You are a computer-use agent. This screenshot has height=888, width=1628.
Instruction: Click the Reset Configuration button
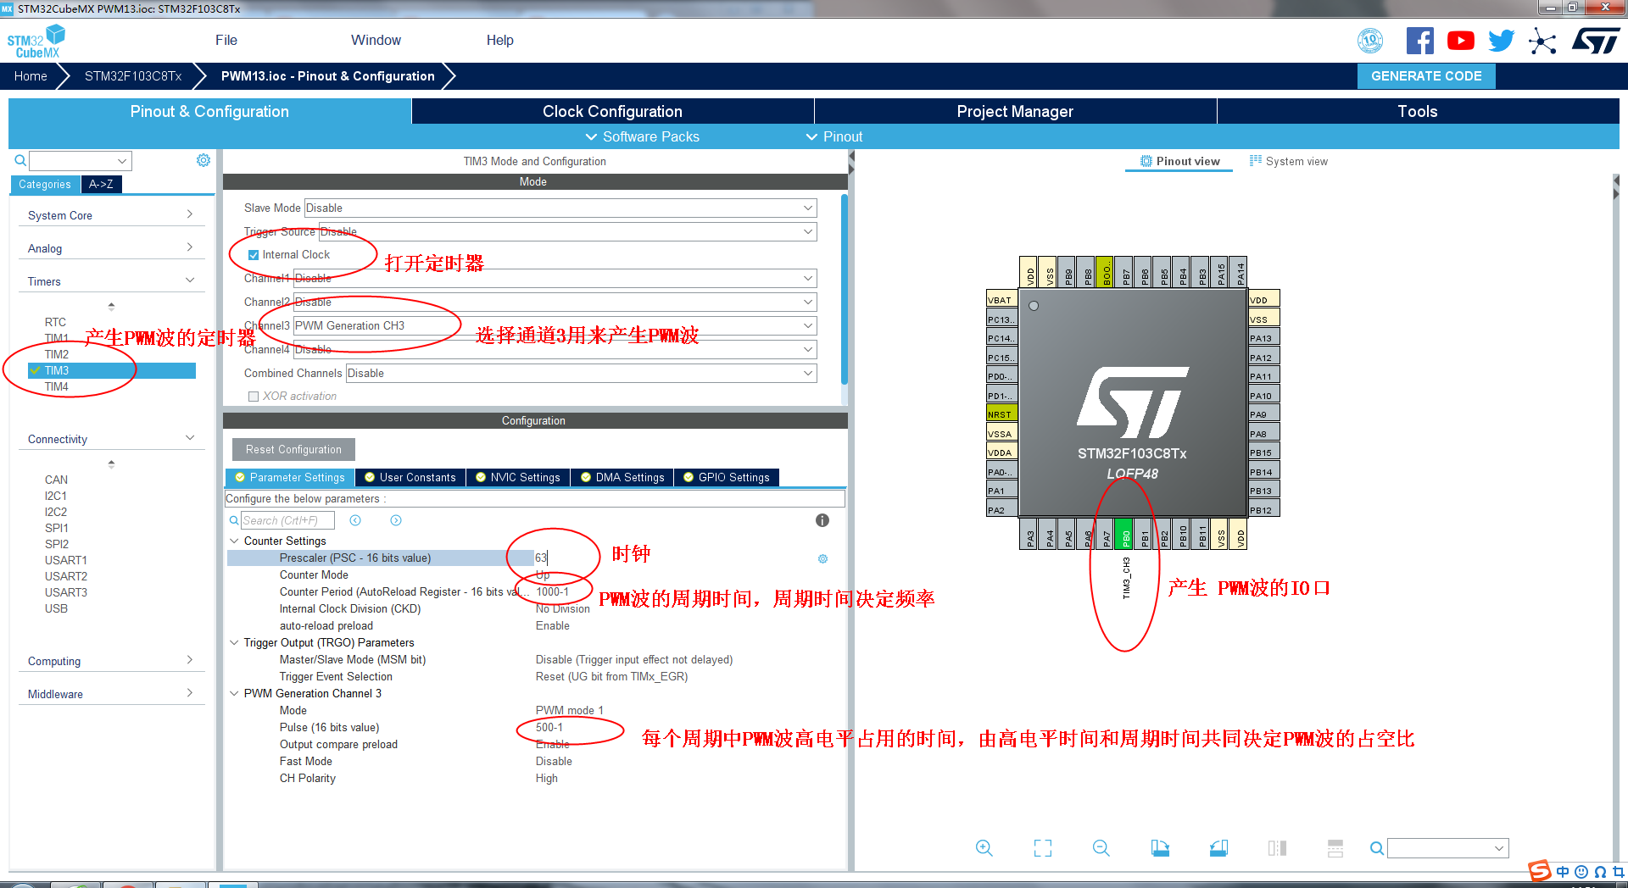pos(293,449)
